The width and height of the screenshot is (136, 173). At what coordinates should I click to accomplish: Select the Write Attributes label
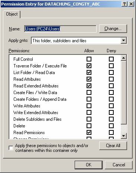(27, 106)
